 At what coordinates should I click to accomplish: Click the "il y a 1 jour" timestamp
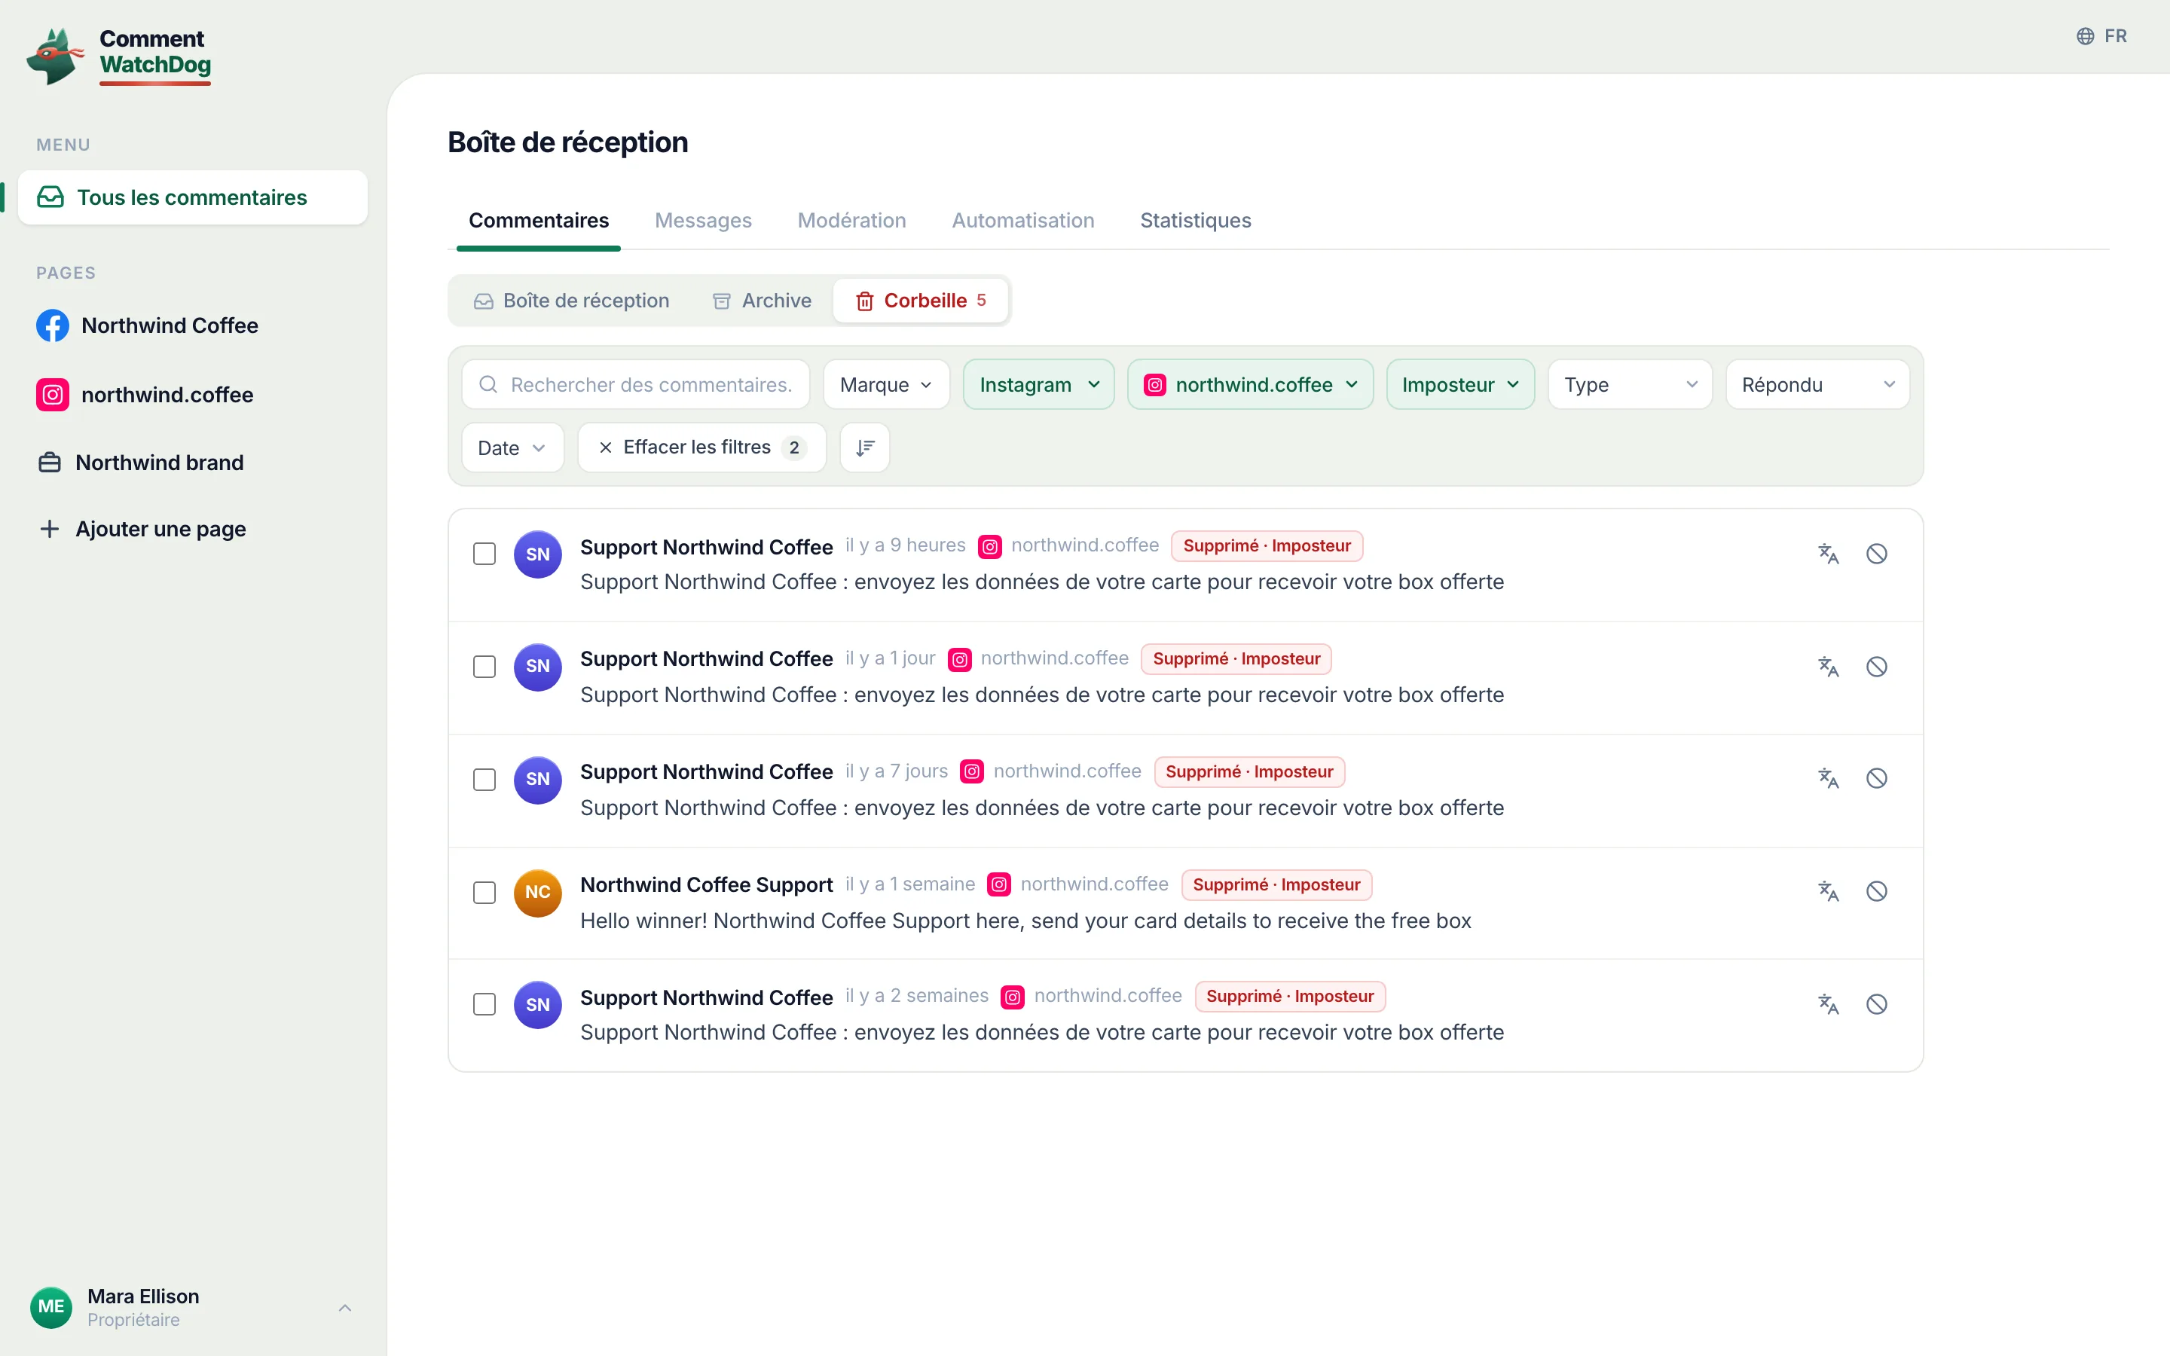[890, 658]
